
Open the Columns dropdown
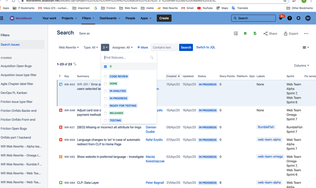[x=301, y=66]
